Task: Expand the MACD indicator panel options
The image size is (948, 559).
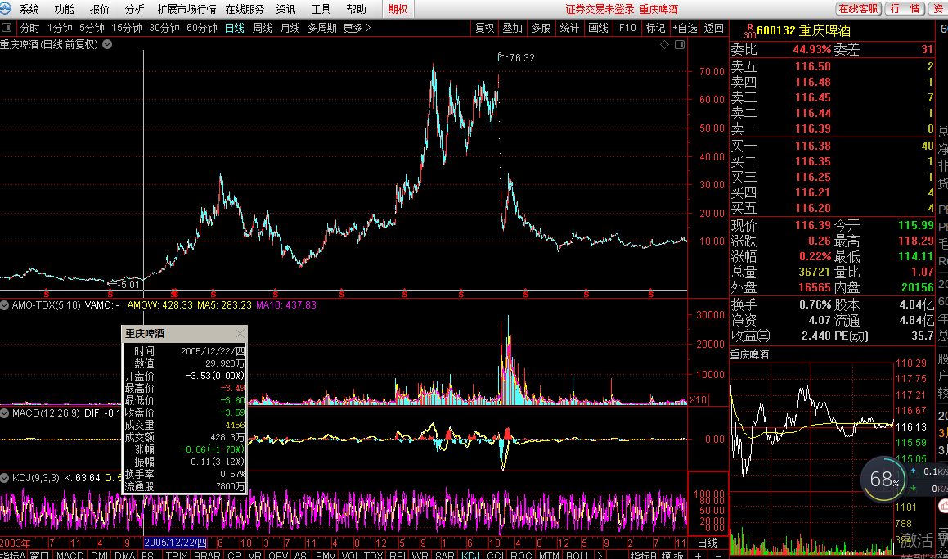Action: click(6, 413)
